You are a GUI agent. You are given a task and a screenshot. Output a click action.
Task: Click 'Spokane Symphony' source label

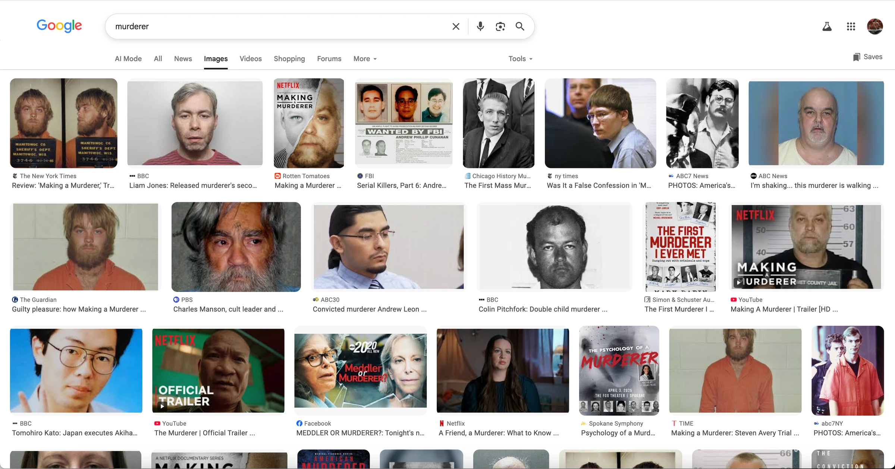[616, 424]
